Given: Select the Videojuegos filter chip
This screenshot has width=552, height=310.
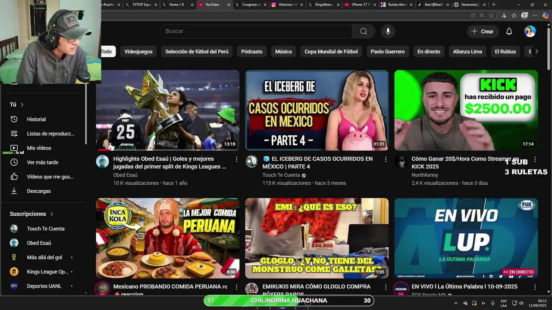Looking at the screenshot, I should click(x=138, y=52).
